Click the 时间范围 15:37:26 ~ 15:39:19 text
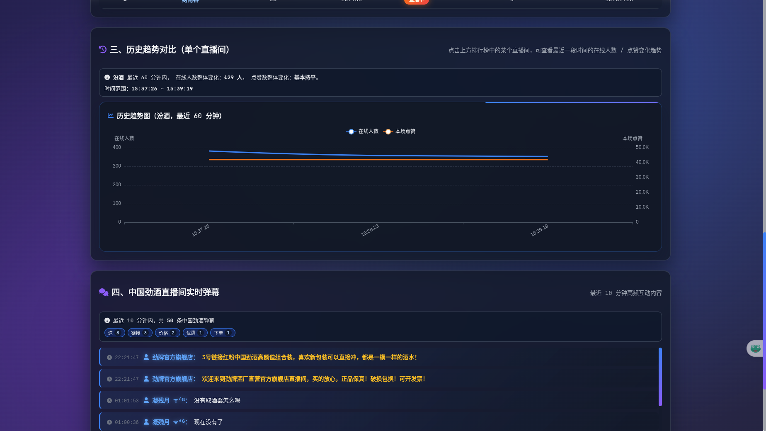 click(x=148, y=89)
